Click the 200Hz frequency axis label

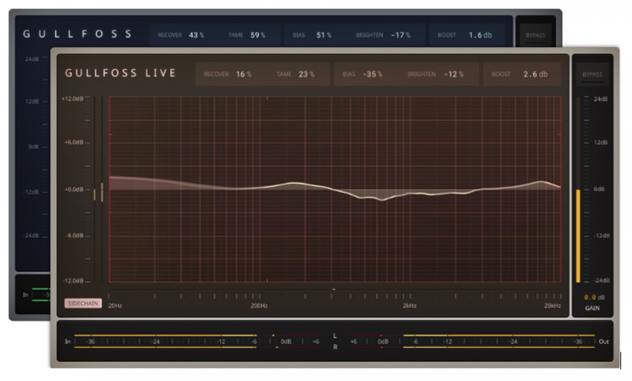click(x=259, y=306)
